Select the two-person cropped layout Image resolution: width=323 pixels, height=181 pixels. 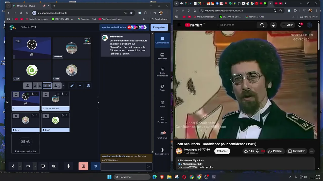pyautogui.click(x=38, y=86)
